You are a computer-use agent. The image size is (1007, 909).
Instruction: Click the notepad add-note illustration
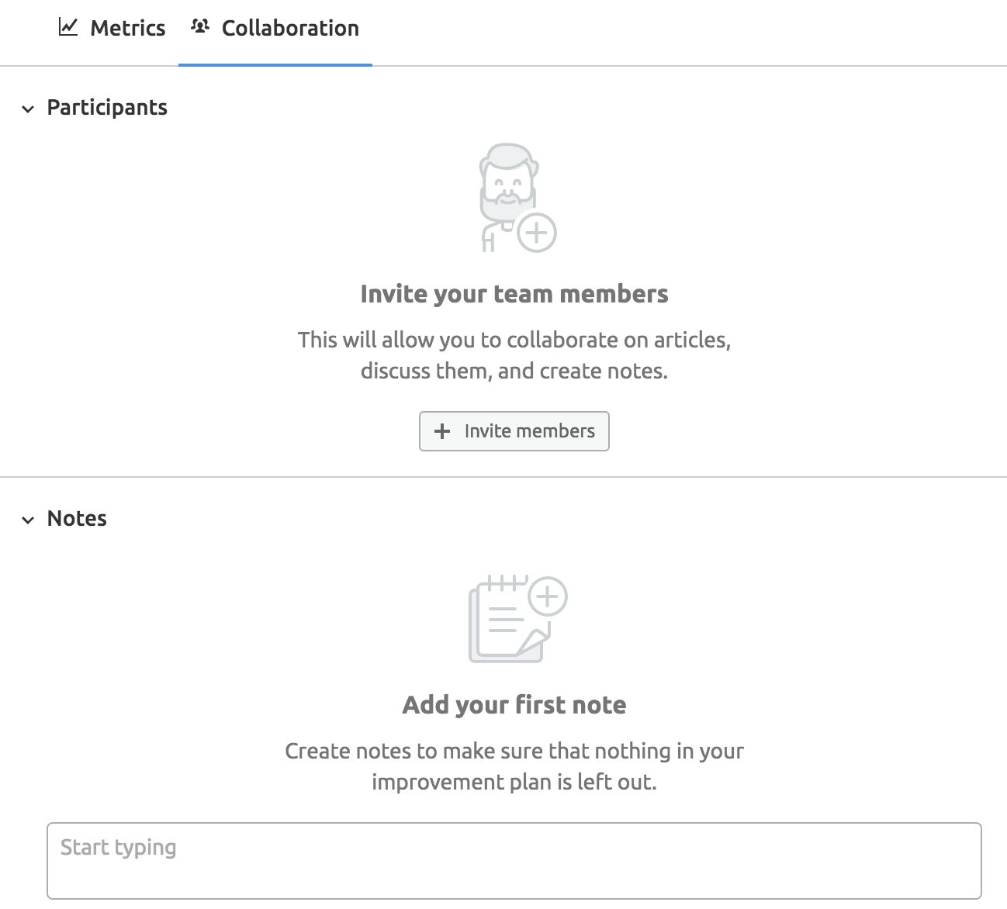pyautogui.click(x=517, y=619)
